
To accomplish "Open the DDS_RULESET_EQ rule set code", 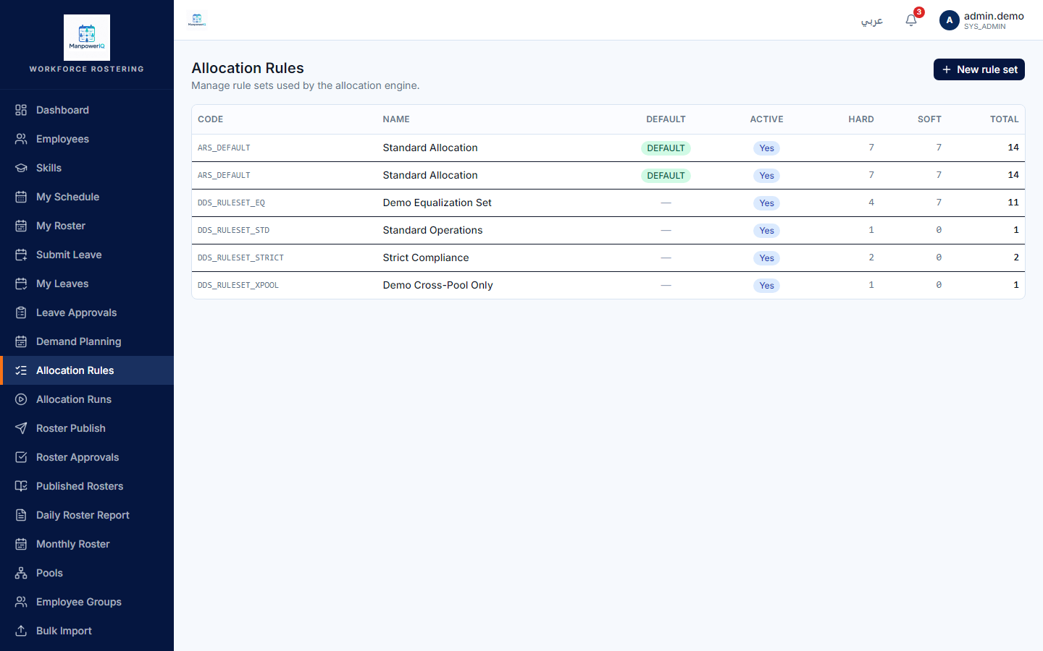I will point(231,203).
